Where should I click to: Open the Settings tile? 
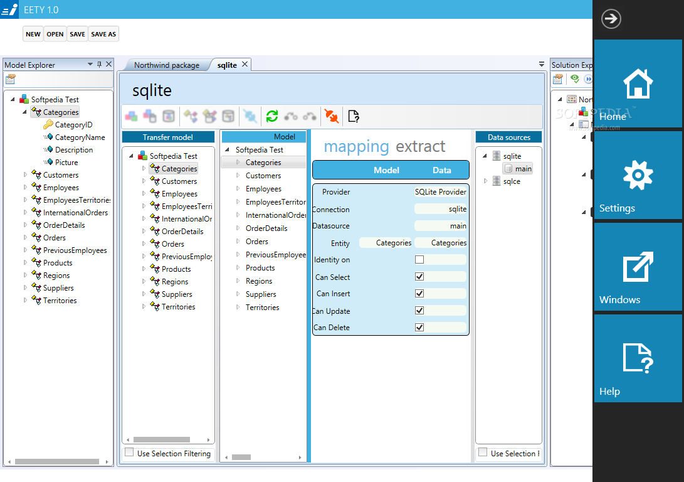click(638, 175)
